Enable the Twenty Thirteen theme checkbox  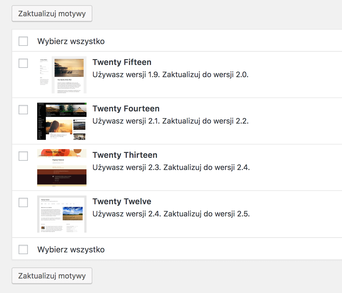(23, 156)
